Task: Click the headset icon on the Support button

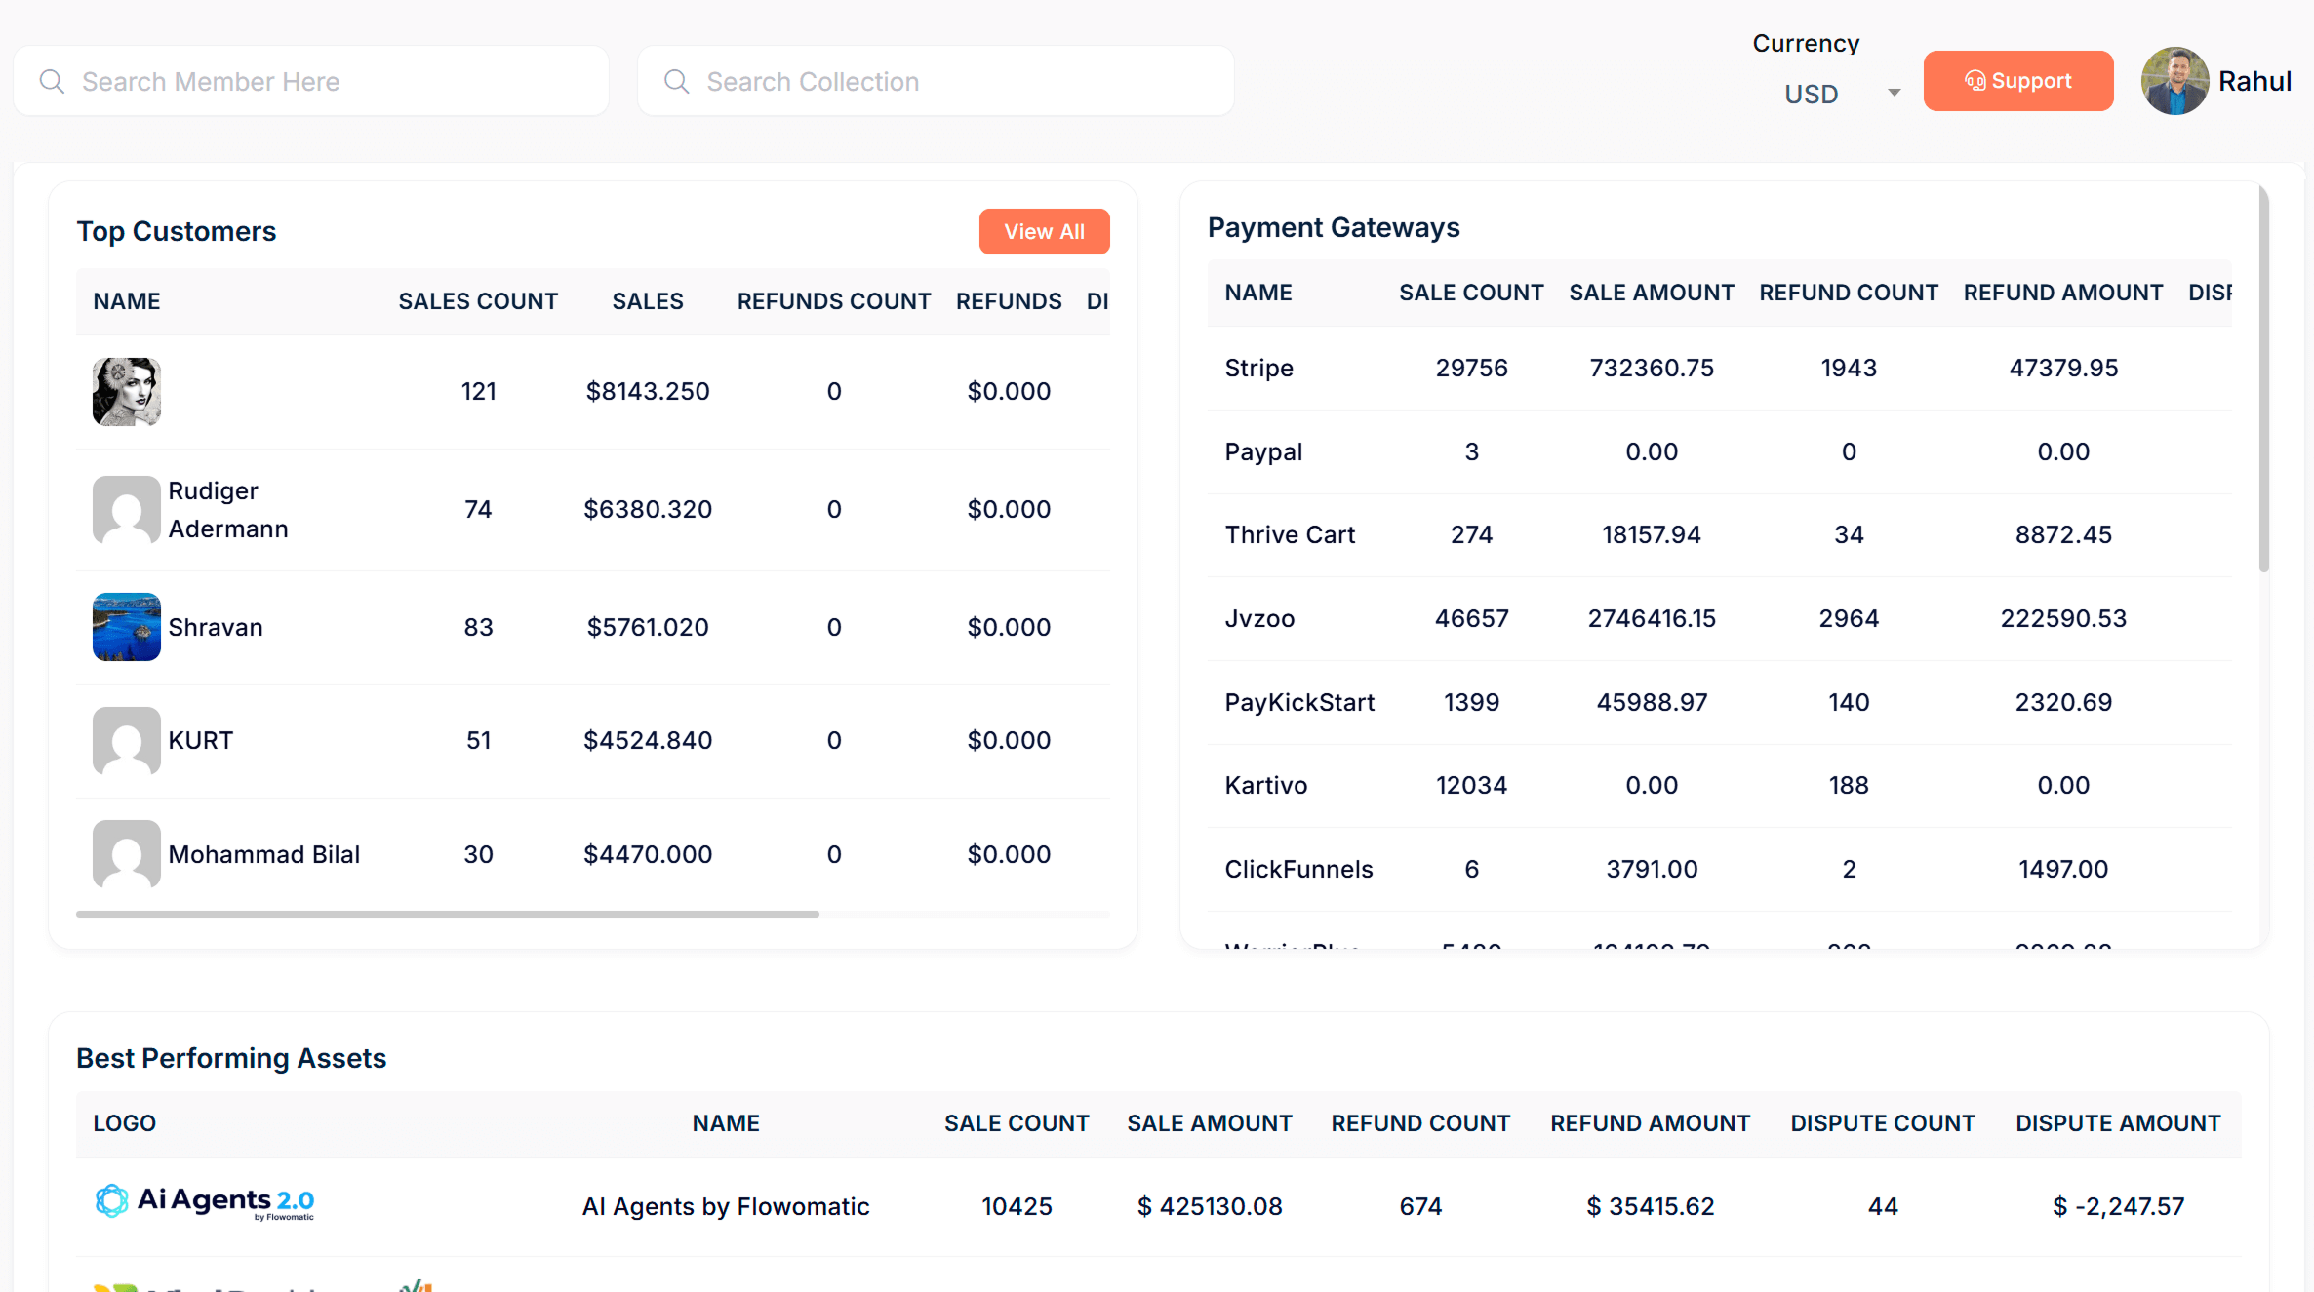Action: 1975,81
